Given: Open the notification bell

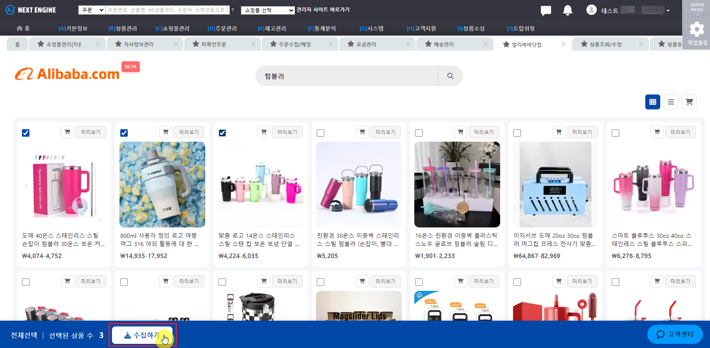Looking at the screenshot, I should point(567,10).
